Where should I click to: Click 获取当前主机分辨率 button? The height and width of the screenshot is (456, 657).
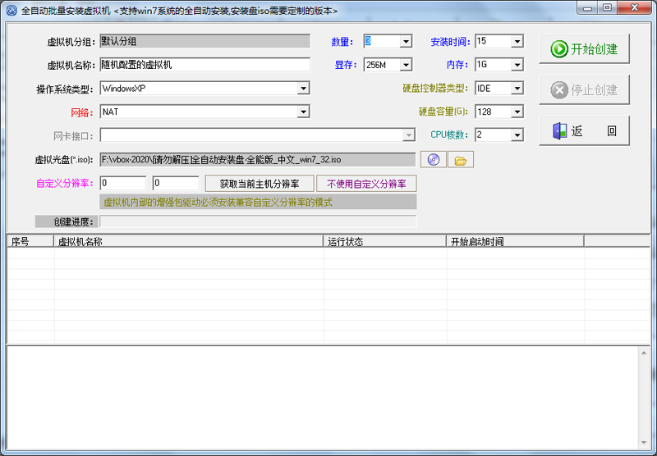(260, 184)
